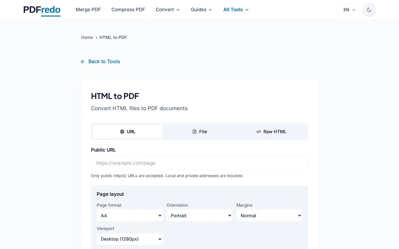Image resolution: width=399 pixels, height=249 pixels.
Task: Open the Orientation dropdown showing Portrait
Action: pyautogui.click(x=199, y=215)
